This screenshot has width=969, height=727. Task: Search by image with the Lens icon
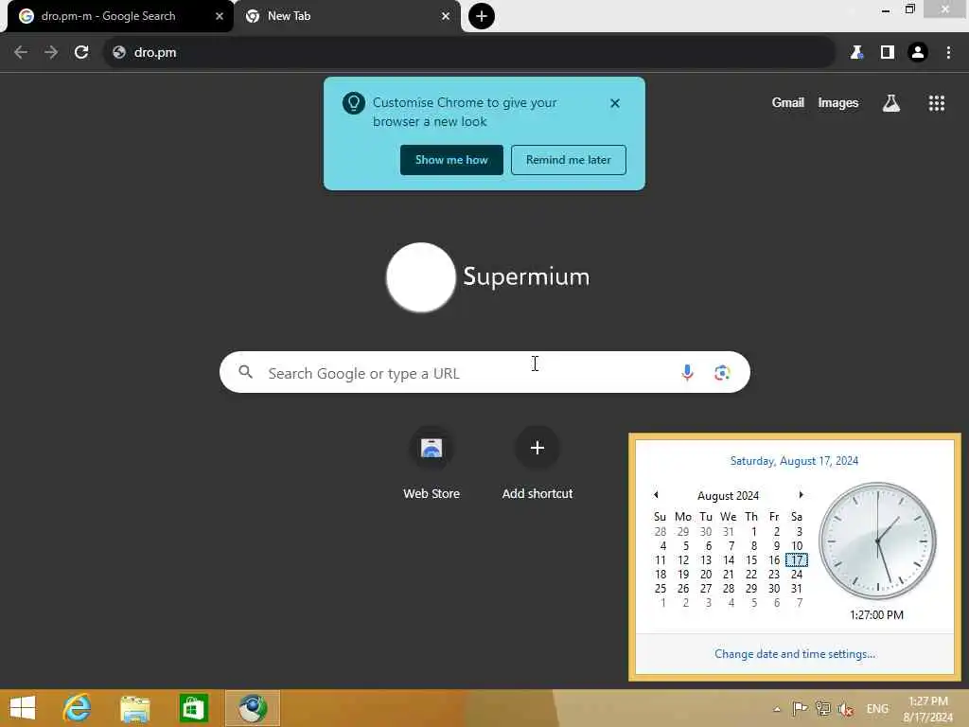(x=722, y=372)
